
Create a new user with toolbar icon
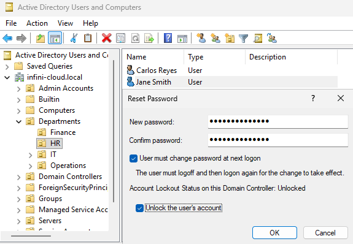[x=201, y=38]
